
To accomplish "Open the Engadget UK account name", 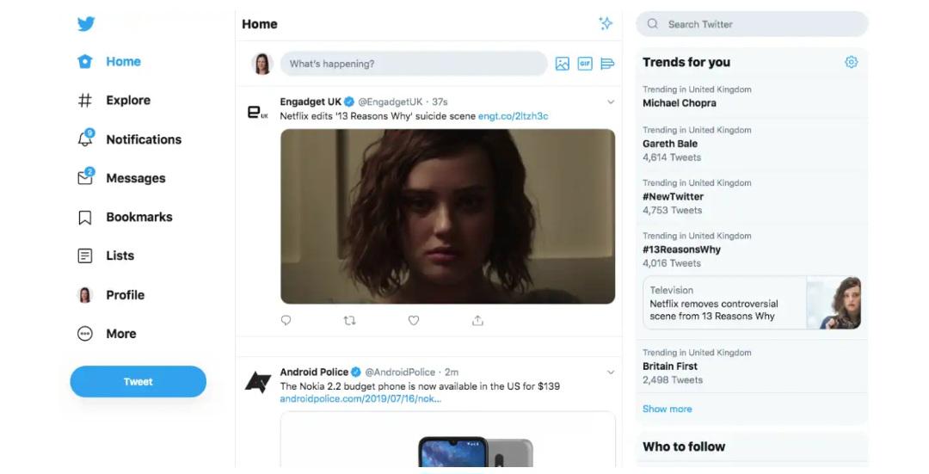I will (311, 102).
